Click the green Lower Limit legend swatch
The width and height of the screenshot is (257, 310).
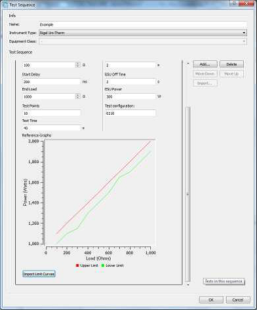(103, 265)
